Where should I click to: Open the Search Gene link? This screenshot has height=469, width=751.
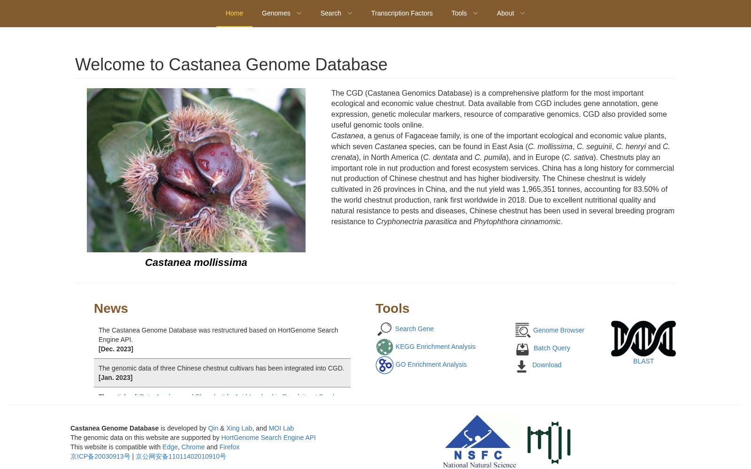coord(414,329)
